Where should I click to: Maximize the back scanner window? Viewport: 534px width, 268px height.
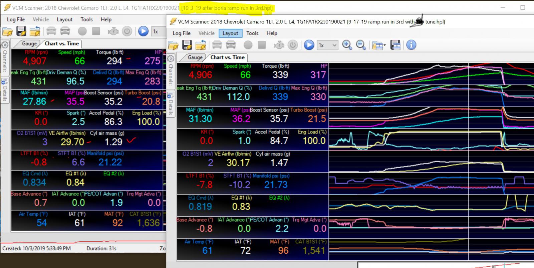pyautogui.click(x=523, y=7)
